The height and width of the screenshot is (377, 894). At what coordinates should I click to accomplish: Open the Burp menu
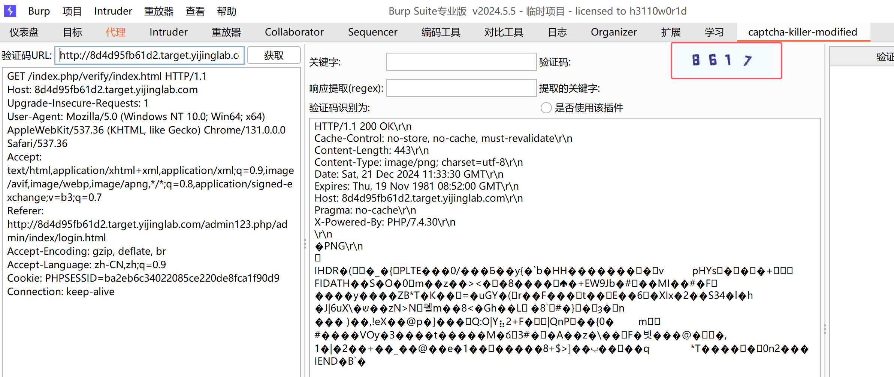(x=39, y=11)
